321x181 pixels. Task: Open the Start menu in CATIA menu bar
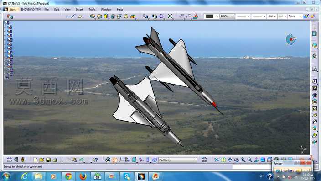tap(12, 10)
